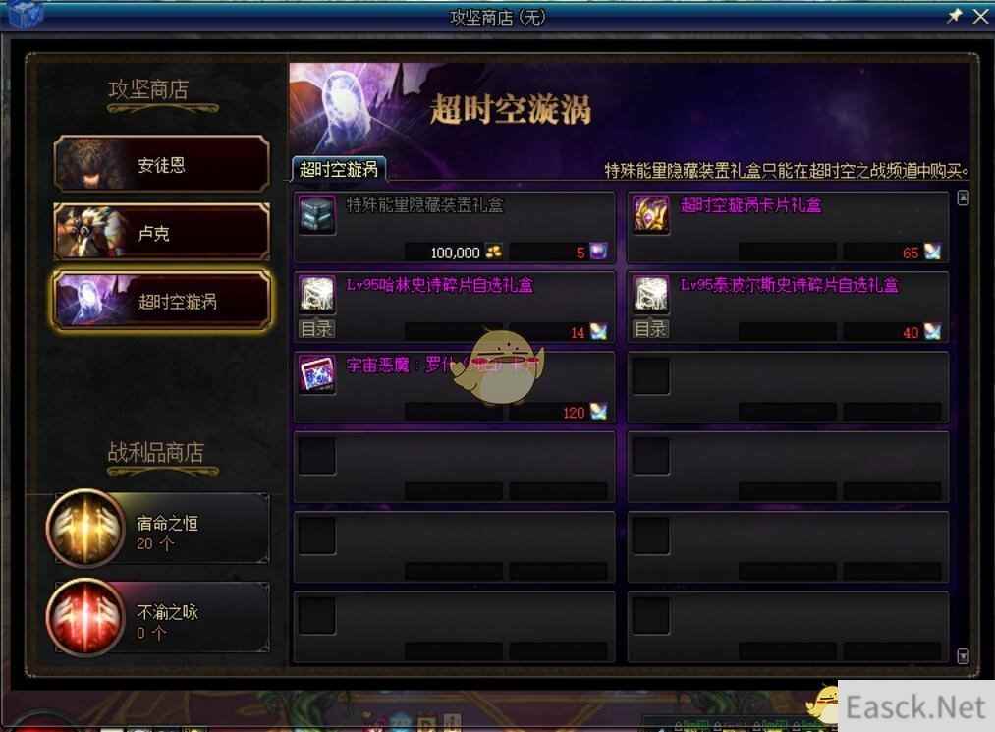
Task: Click the pin icon in title bar
Action: click(955, 16)
